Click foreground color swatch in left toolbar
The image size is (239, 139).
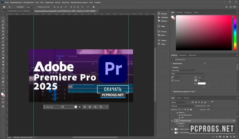[x=2, y=94]
